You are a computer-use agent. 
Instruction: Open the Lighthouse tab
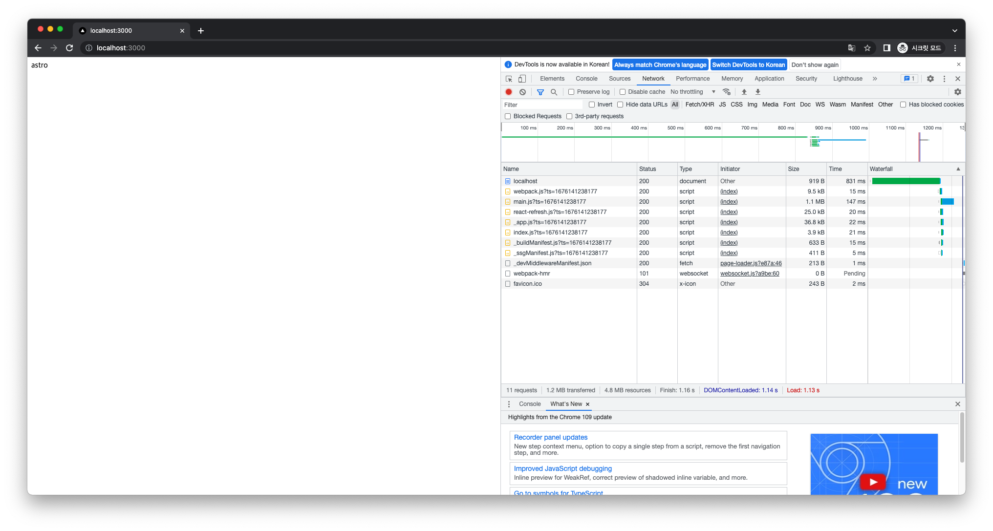(847, 79)
